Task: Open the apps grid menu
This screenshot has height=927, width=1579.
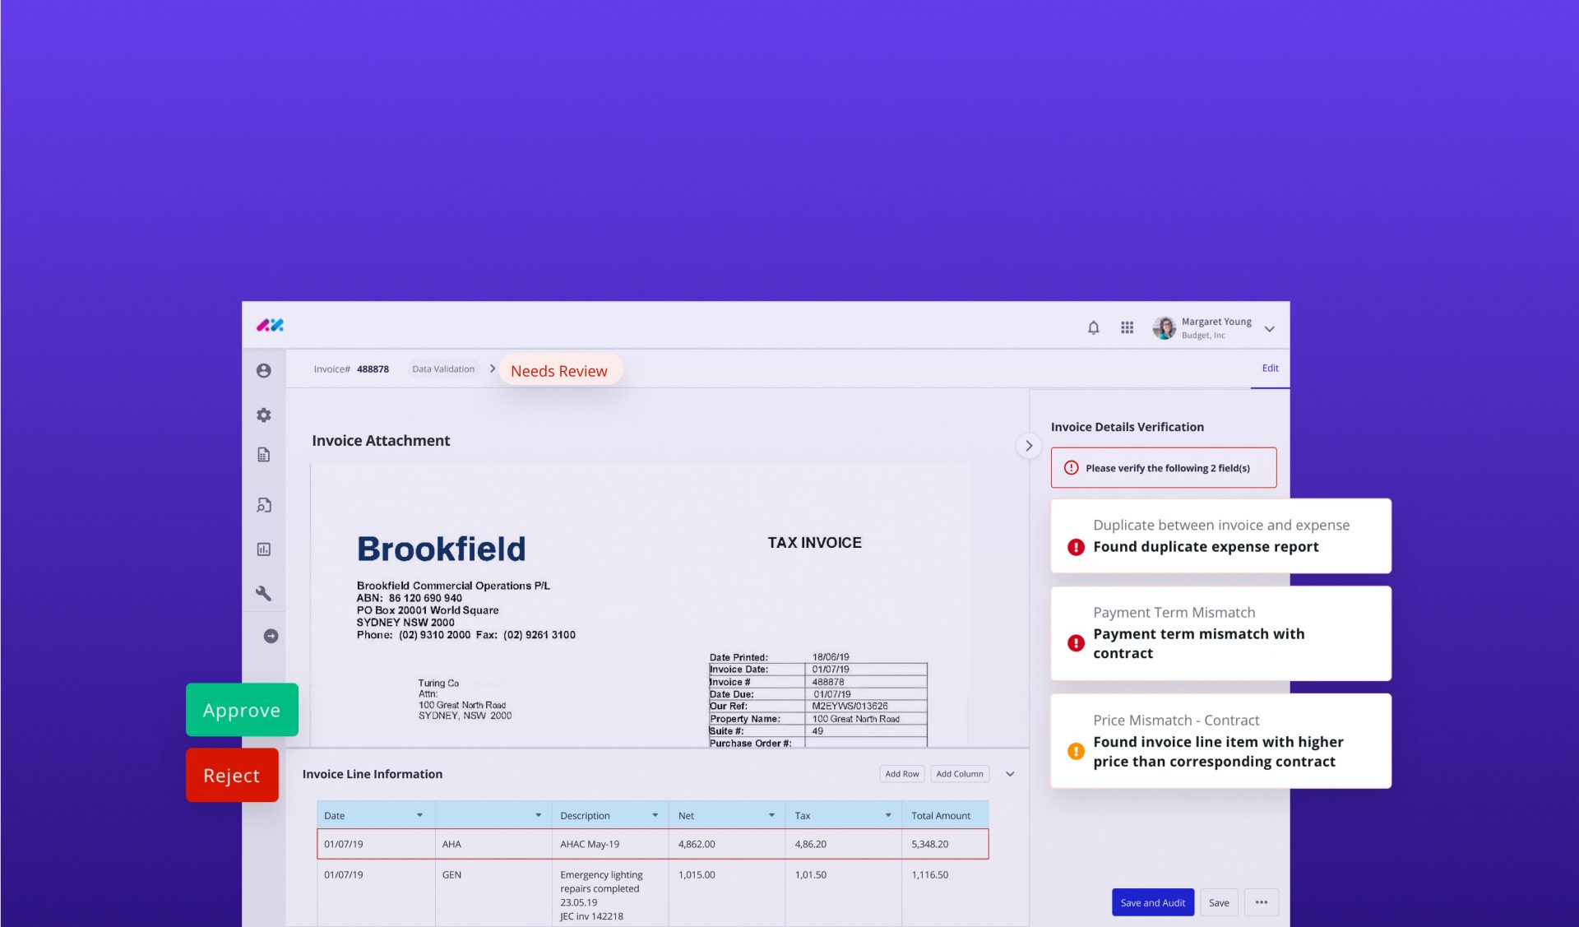Action: pos(1127,327)
